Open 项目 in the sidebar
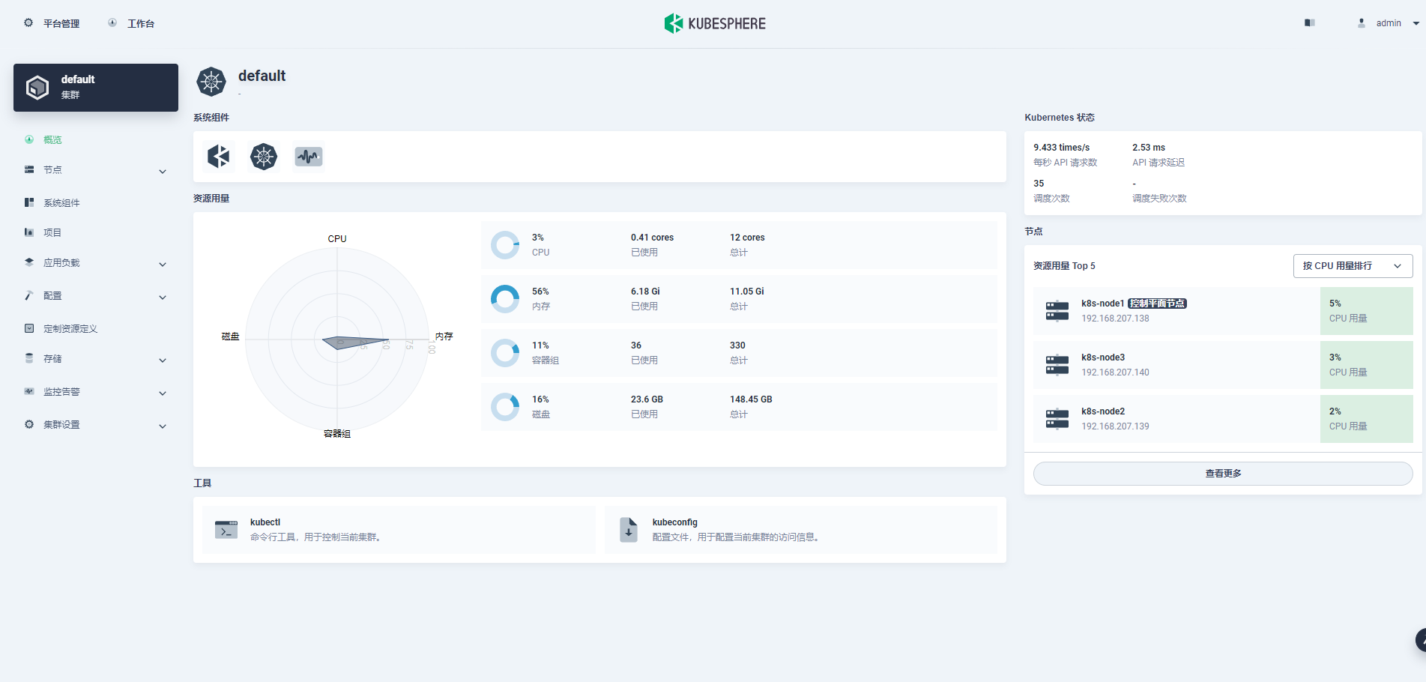Image resolution: width=1426 pixels, height=682 pixels. (52, 233)
